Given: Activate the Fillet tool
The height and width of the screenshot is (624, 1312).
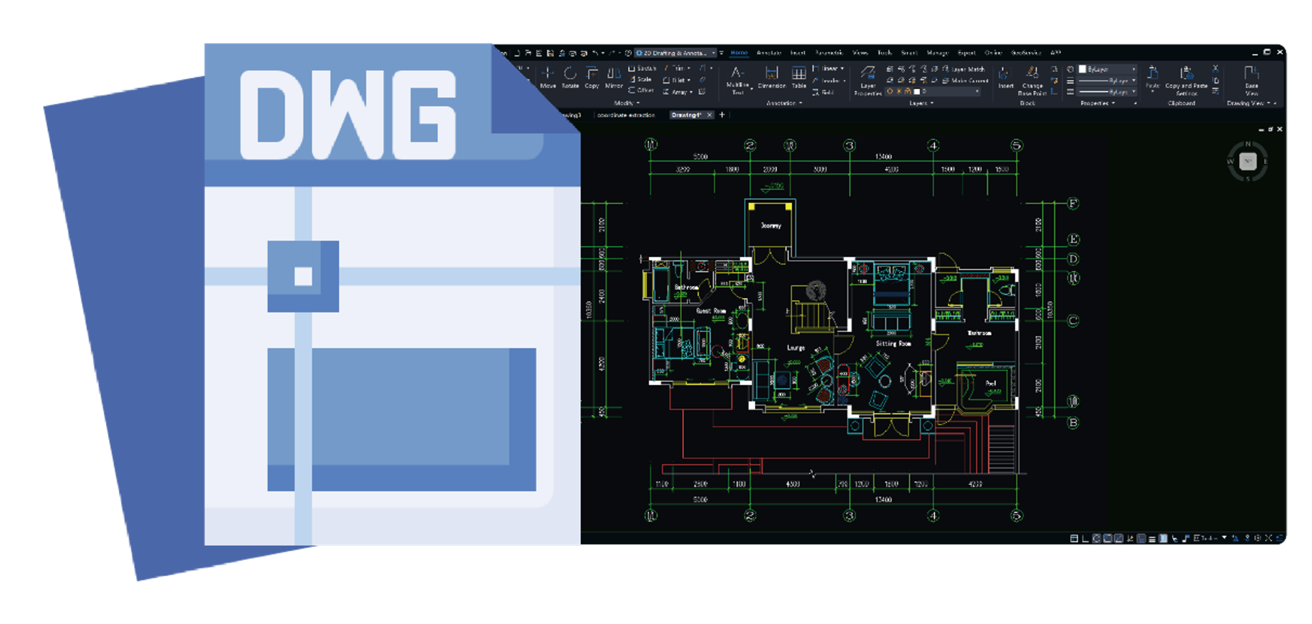Looking at the screenshot, I should click(676, 80).
